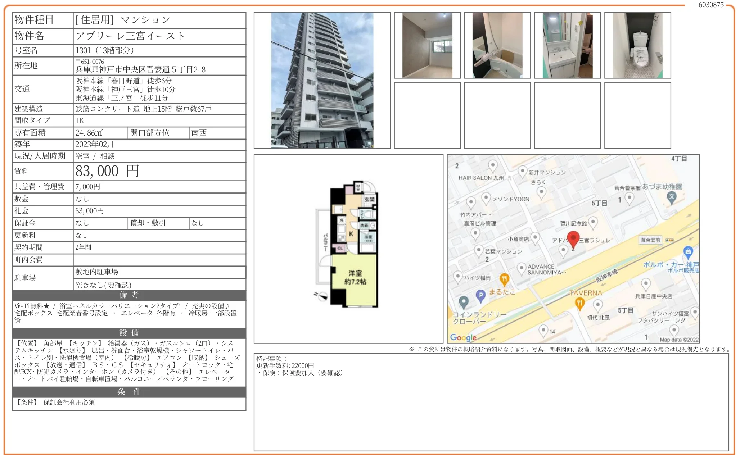The width and height of the screenshot is (740, 455).
Task: Click the 特記事項 notes box
Action: point(491,402)
